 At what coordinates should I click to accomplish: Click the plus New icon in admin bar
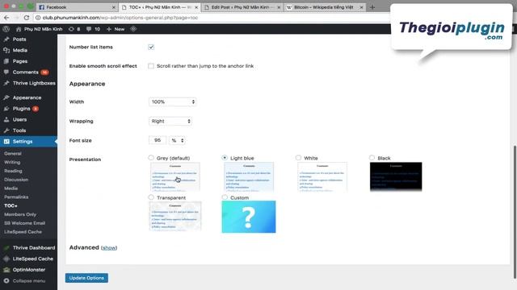click(109, 29)
